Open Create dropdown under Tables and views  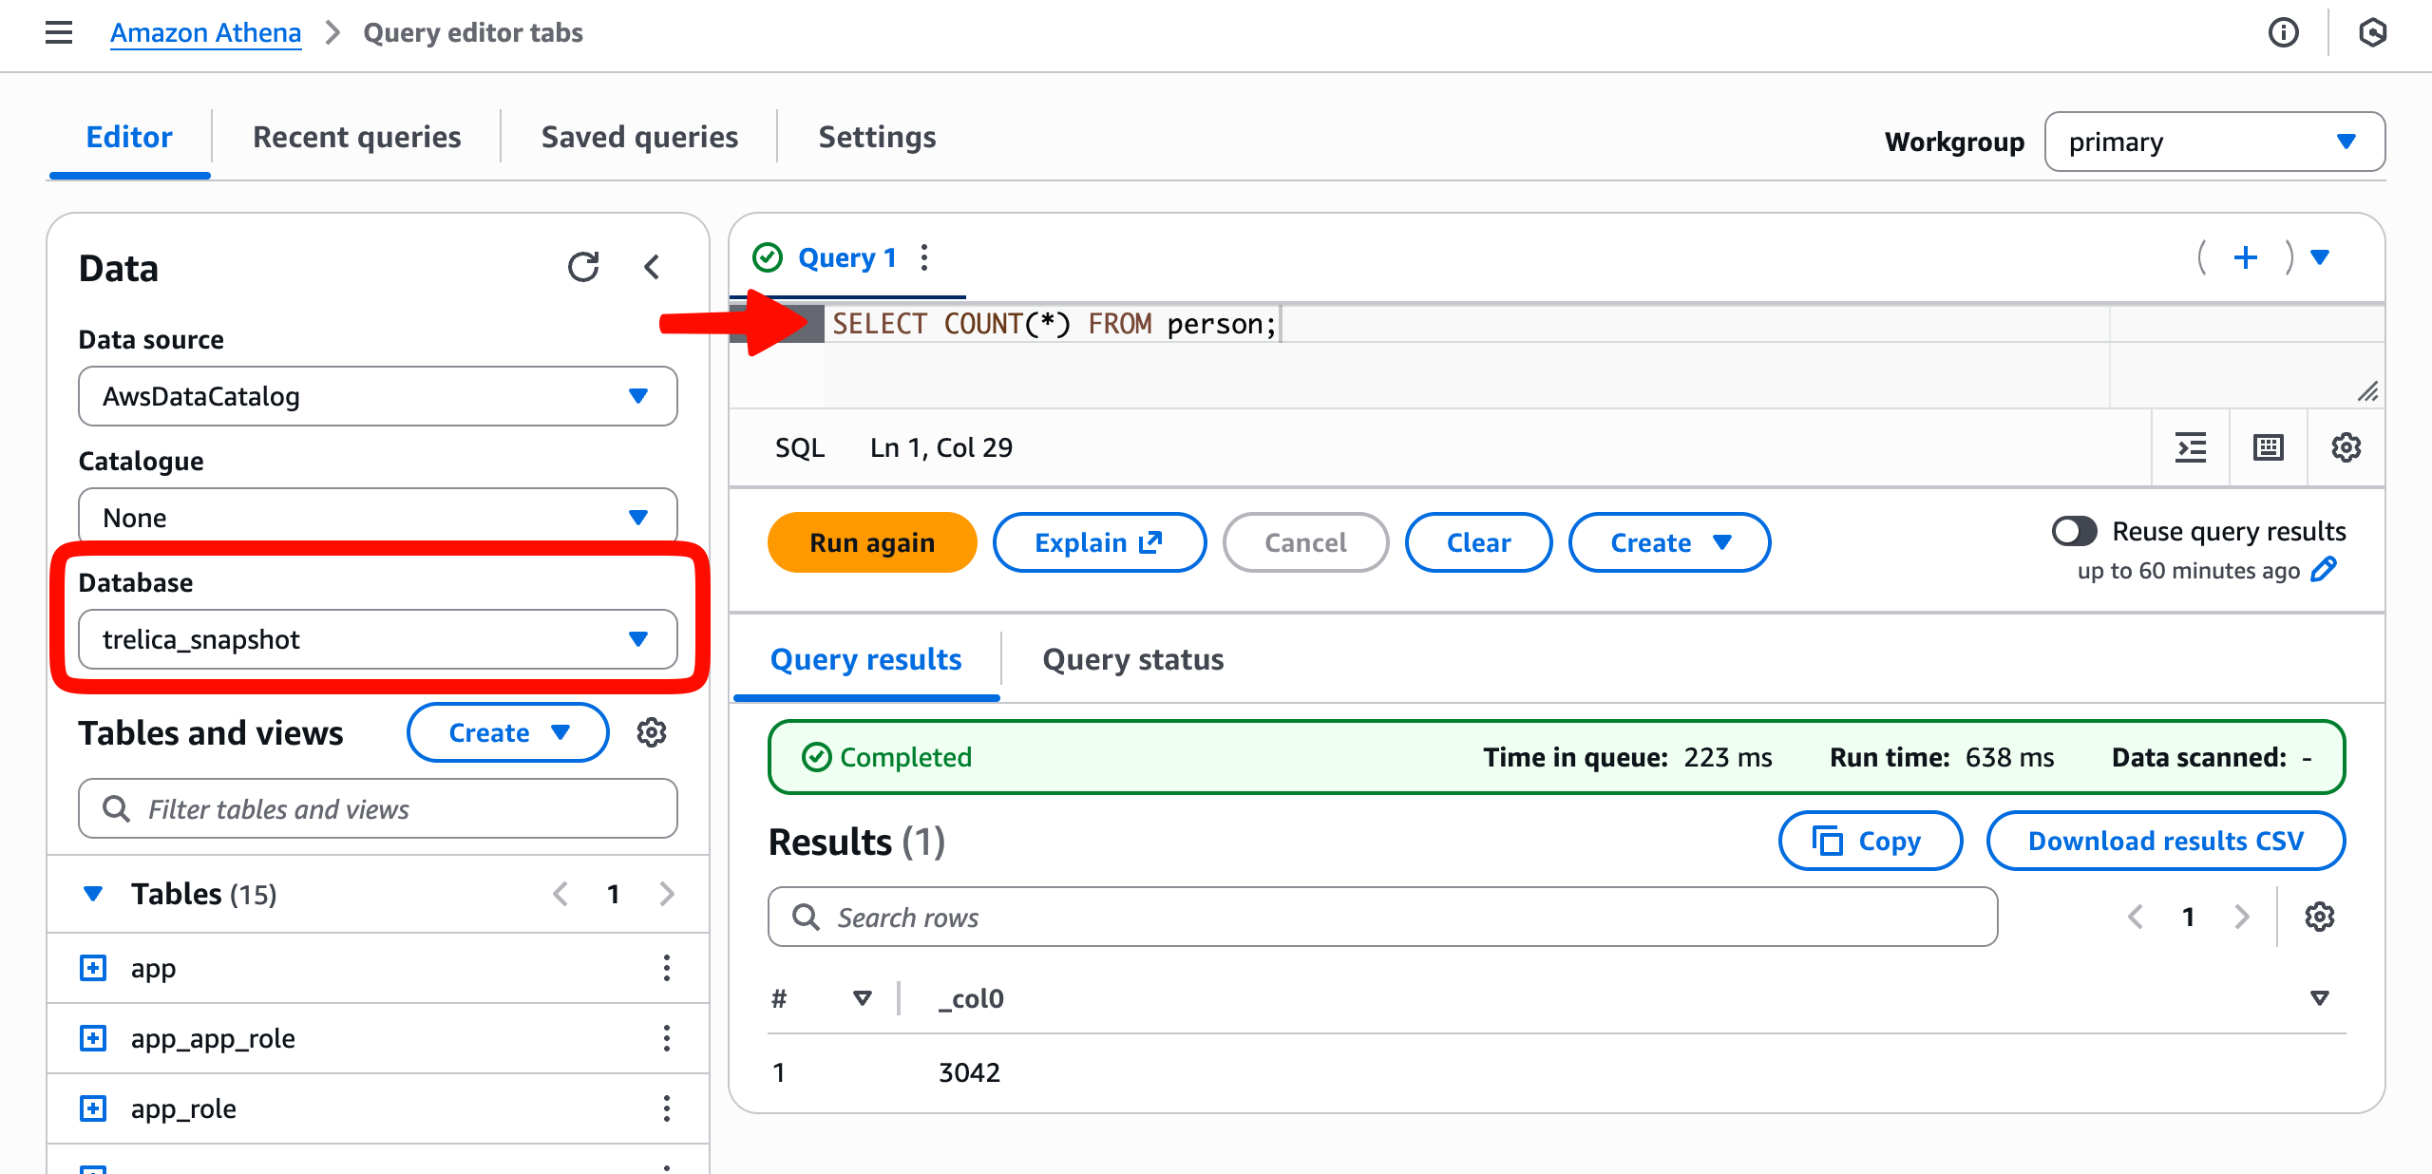coord(508,732)
